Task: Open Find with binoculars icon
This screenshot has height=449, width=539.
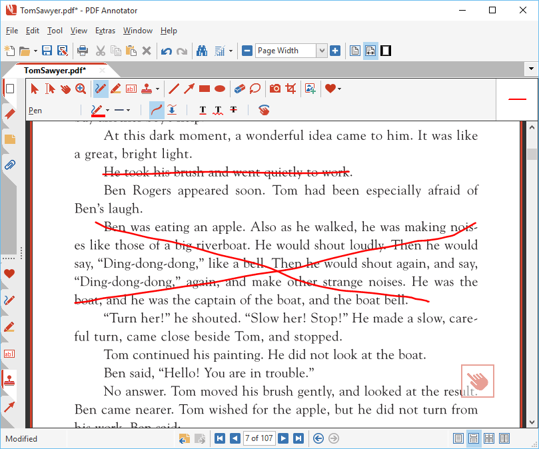Action: 202,51
